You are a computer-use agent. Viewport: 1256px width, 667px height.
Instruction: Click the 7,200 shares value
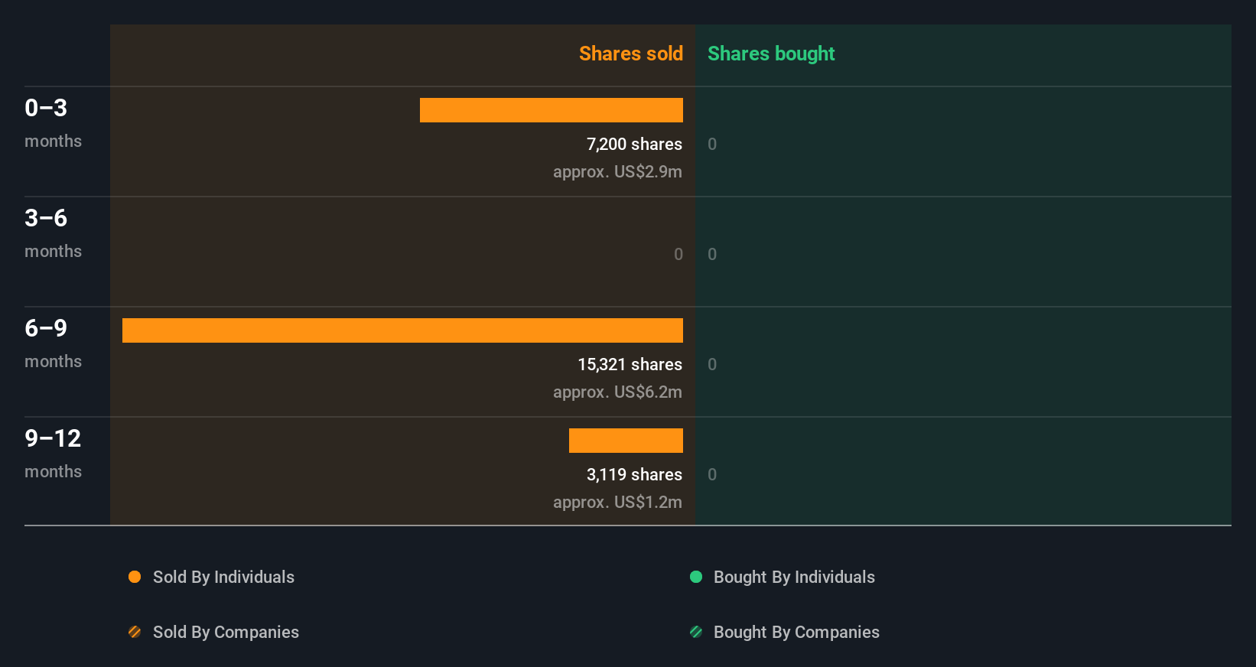[634, 144]
